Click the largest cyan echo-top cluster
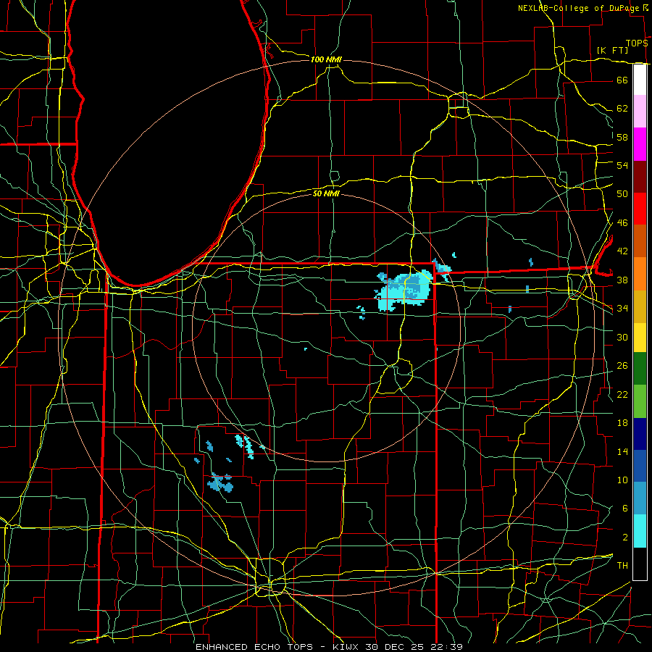Screen dimensions: 652x652 click(x=404, y=290)
